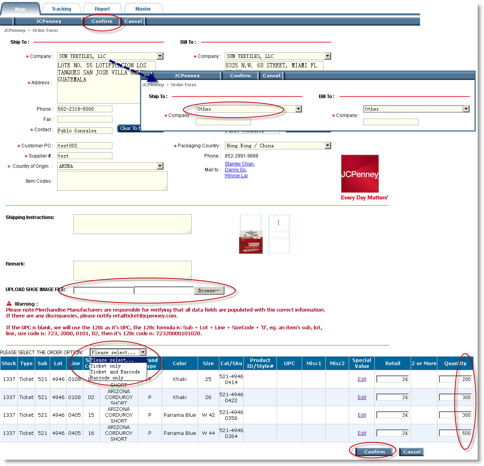This screenshot has width=484, height=466.
Task: Focus the Quantity field showing 200
Action: [455, 379]
